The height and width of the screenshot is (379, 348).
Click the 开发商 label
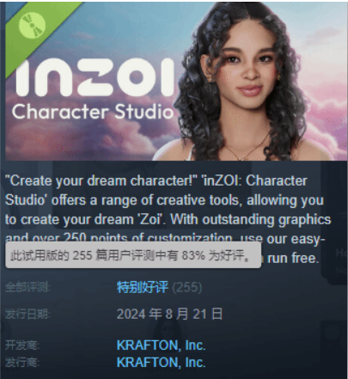tap(22, 345)
